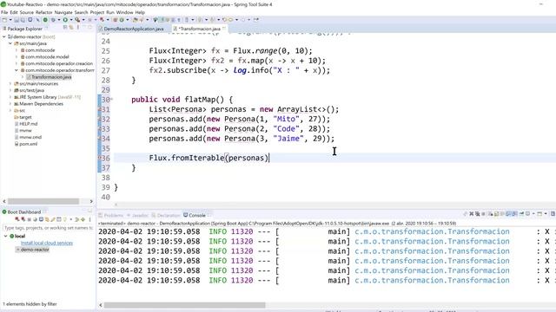Click the lightbulb icon in Boot Dashboard toolbar
The width and height of the screenshot is (556, 312).
click(64, 219)
